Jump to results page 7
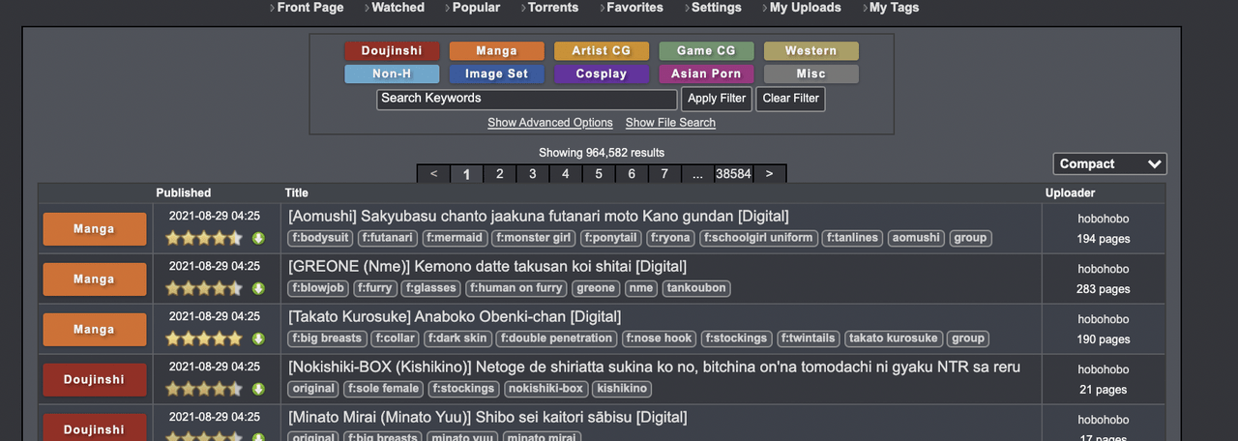Viewport: 1238px width, 441px height. tap(664, 174)
